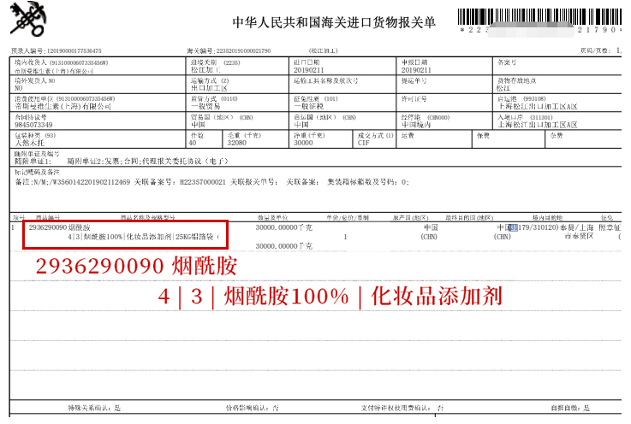The height and width of the screenshot is (424, 631).
Task: Click the 数量及单位 column header
Action: (273, 218)
